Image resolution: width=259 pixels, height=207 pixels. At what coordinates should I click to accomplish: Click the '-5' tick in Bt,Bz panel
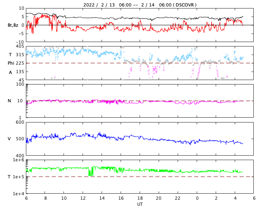click(x=21, y=34)
